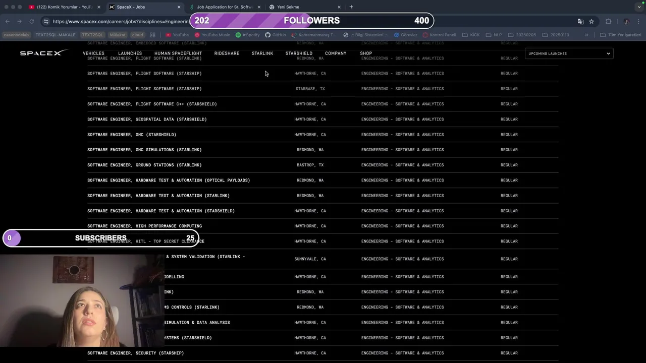Bookmark this page with the star icon
The image size is (646, 363).
point(591,21)
